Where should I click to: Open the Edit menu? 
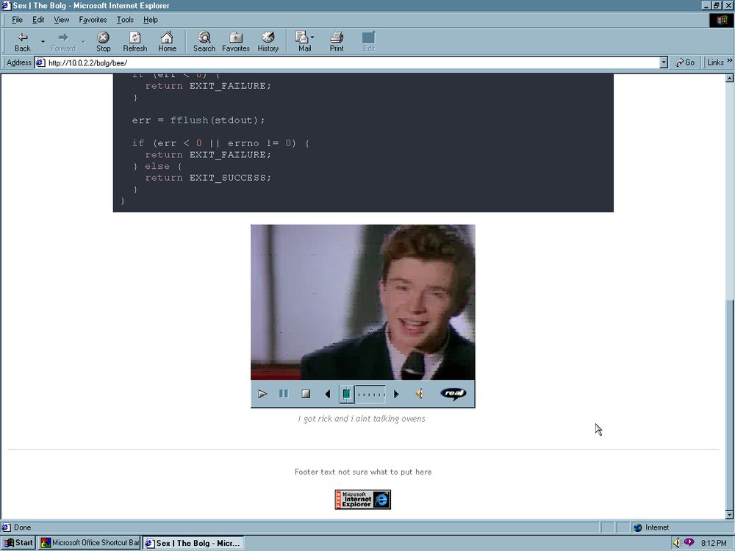point(38,20)
